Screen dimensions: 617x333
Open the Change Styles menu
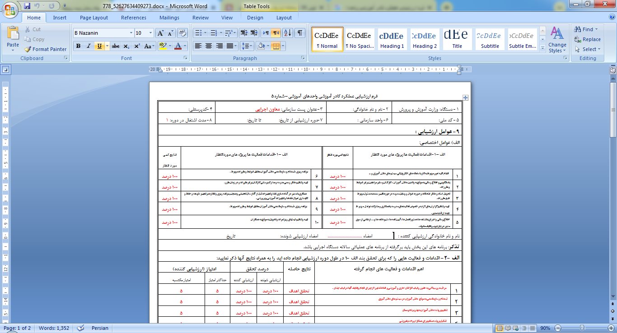click(557, 40)
